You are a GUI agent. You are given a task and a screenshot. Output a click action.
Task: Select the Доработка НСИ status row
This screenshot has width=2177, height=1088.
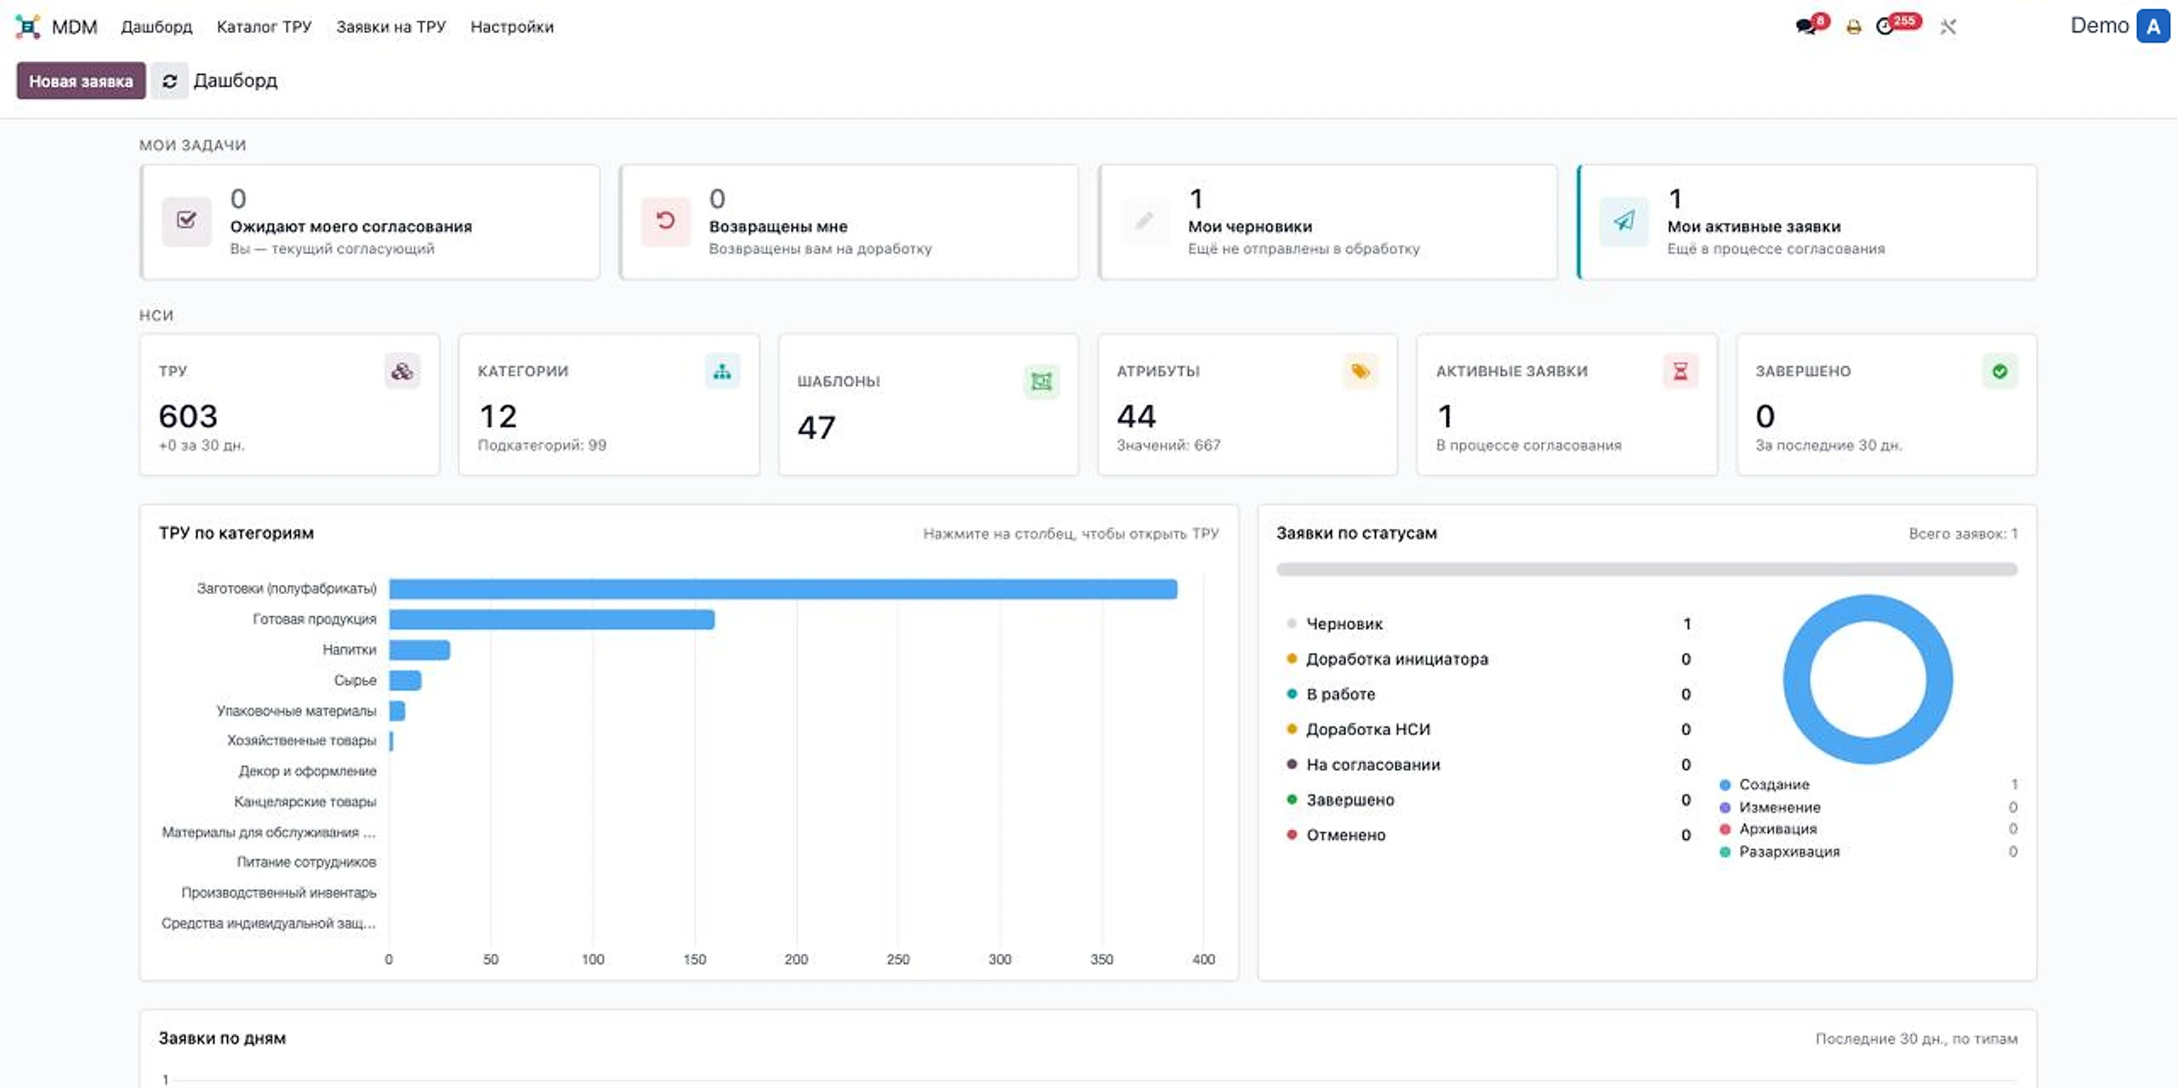pos(1488,729)
